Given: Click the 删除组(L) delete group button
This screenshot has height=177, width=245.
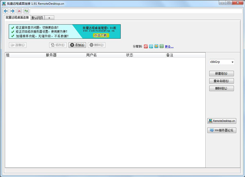Looking at the screenshot, I should [221, 88].
